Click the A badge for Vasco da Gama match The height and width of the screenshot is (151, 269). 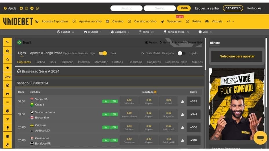[106, 114]
